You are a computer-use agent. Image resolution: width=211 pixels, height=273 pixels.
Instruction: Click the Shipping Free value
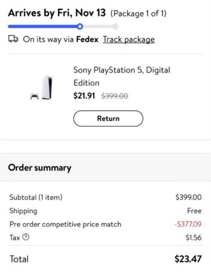pyautogui.click(x=194, y=211)
